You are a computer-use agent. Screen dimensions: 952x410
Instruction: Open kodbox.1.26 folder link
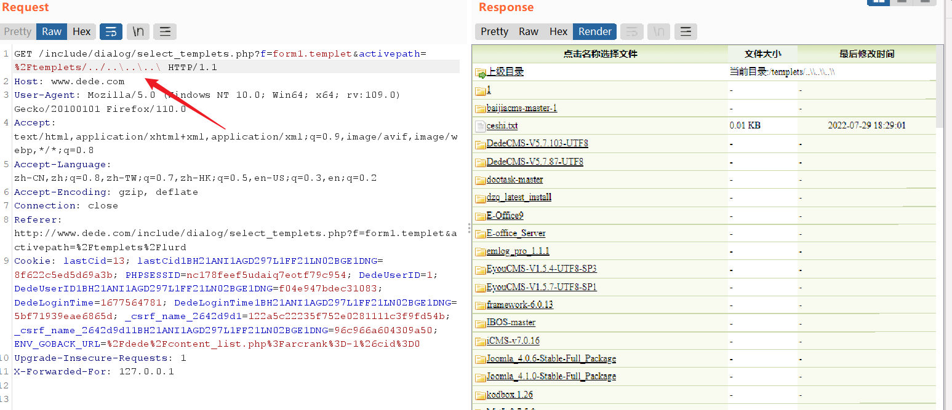tap(510, 395)
